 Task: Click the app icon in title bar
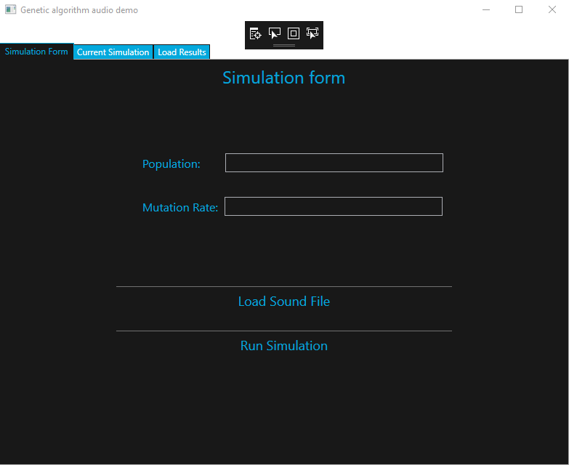pyautogui.click(x=10, y=9)
